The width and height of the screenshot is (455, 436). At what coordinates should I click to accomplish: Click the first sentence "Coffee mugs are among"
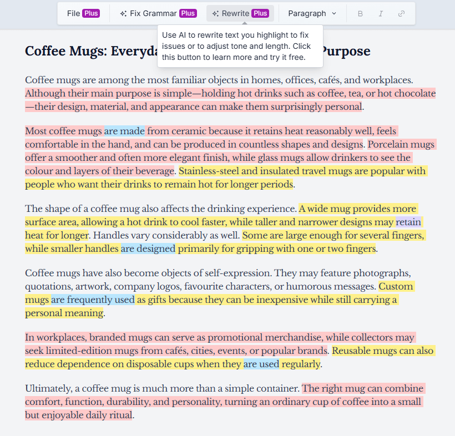219,80
